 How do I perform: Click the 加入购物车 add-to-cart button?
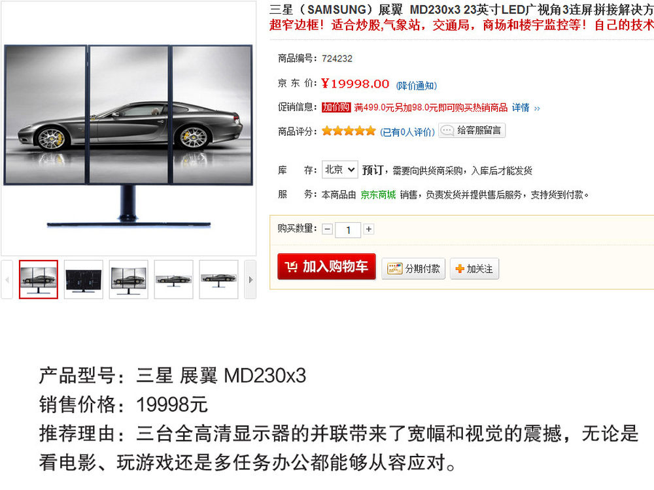tap(326, 267)
